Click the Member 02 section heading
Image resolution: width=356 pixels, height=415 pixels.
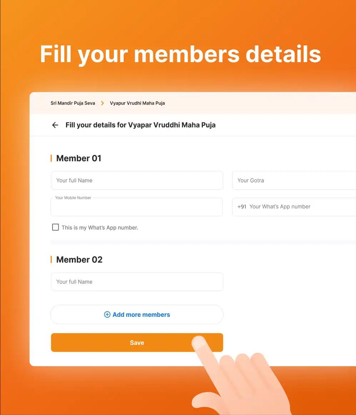[79, 260]
